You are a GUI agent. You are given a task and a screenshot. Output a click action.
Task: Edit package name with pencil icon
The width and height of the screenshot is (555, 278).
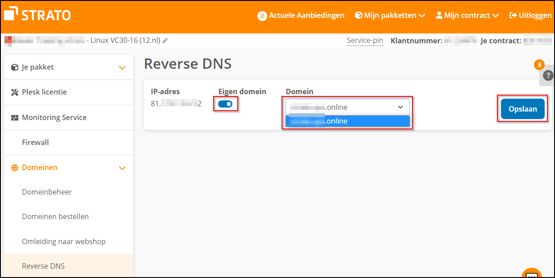pos(165,41)
